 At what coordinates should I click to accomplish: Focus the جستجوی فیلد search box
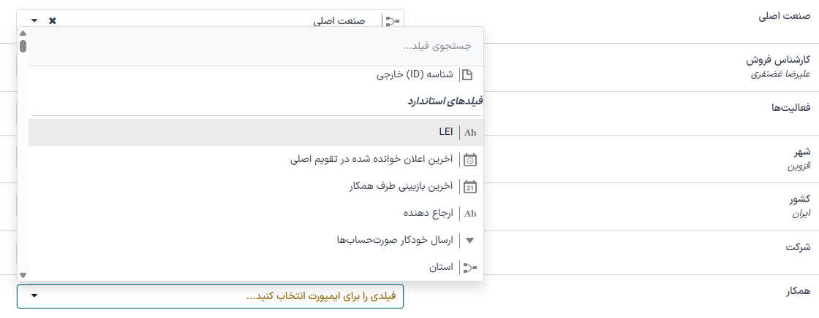(x=256, y=46)
